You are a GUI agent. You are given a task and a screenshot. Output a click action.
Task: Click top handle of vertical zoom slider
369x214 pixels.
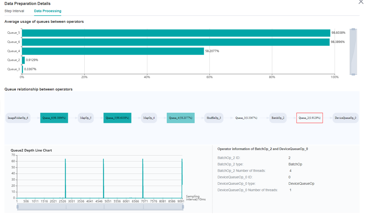353,29
